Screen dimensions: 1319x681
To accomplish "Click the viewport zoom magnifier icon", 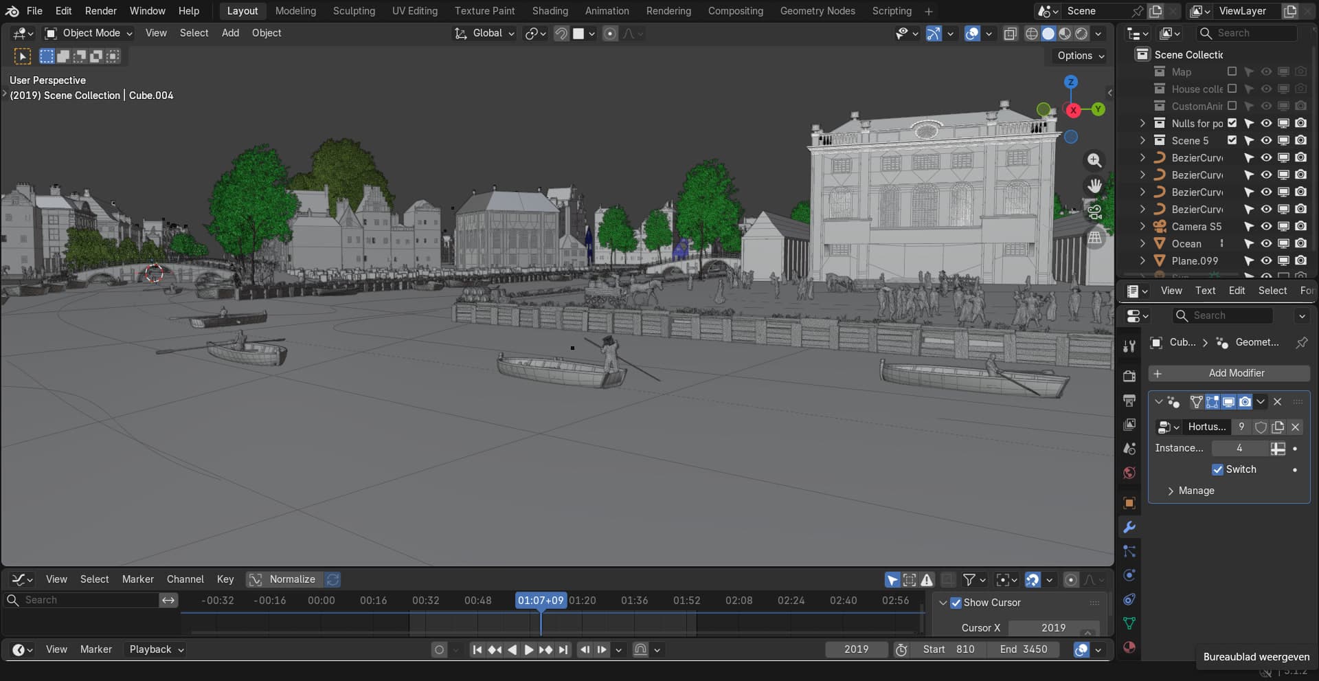I will (1094, 160).
